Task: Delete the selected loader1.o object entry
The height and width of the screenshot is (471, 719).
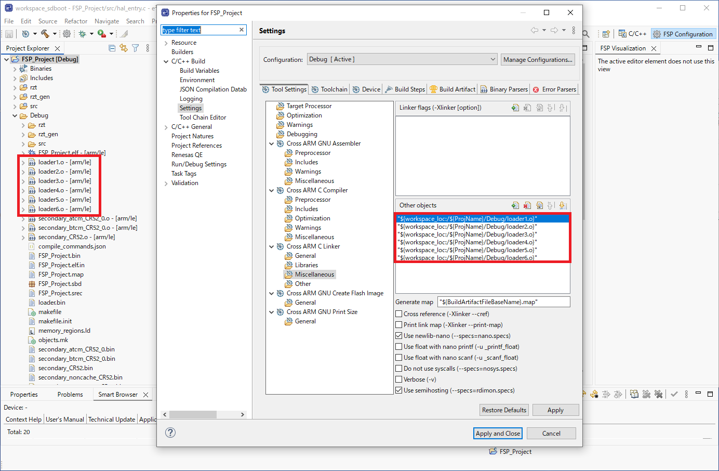Action: (527, 205)
